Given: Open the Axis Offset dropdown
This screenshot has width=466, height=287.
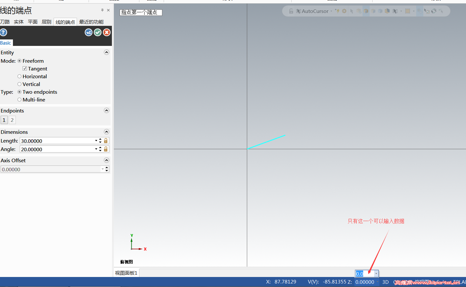Looking at the screenshot, I should pos(103,169).
